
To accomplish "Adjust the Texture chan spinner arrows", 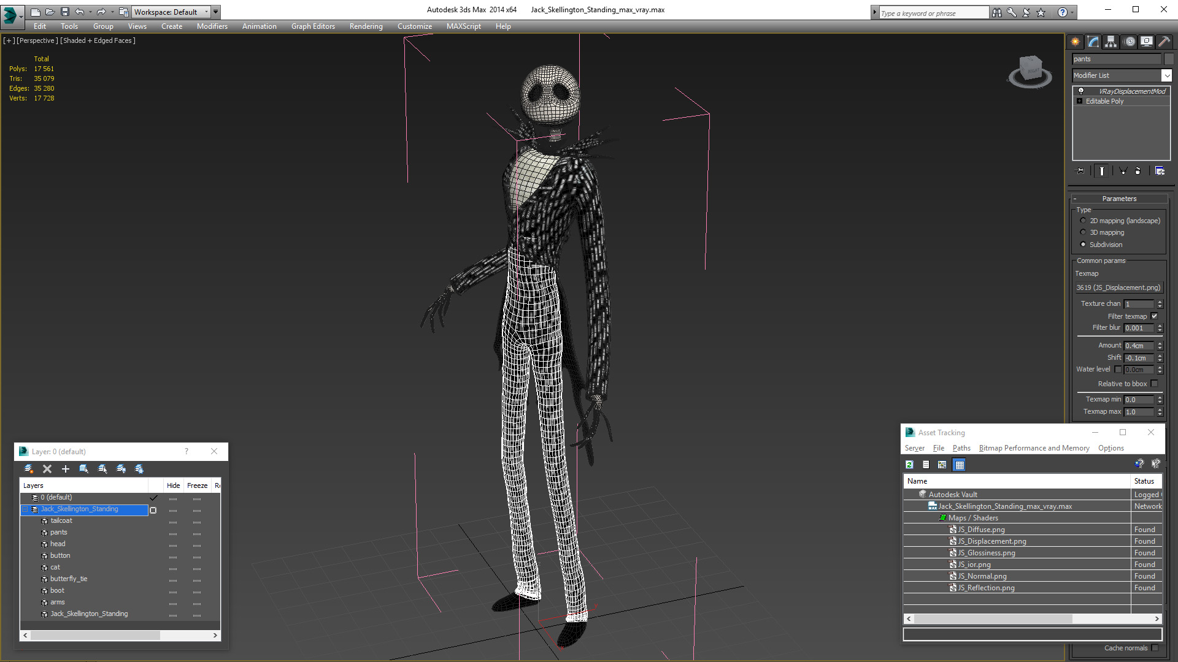I will pyautogui.click(x=1160, y=304).
